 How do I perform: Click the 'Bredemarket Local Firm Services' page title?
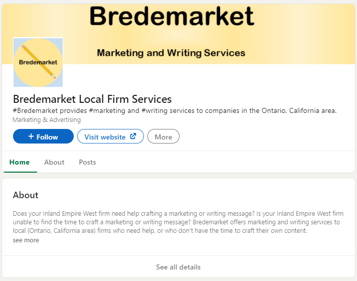92,99
